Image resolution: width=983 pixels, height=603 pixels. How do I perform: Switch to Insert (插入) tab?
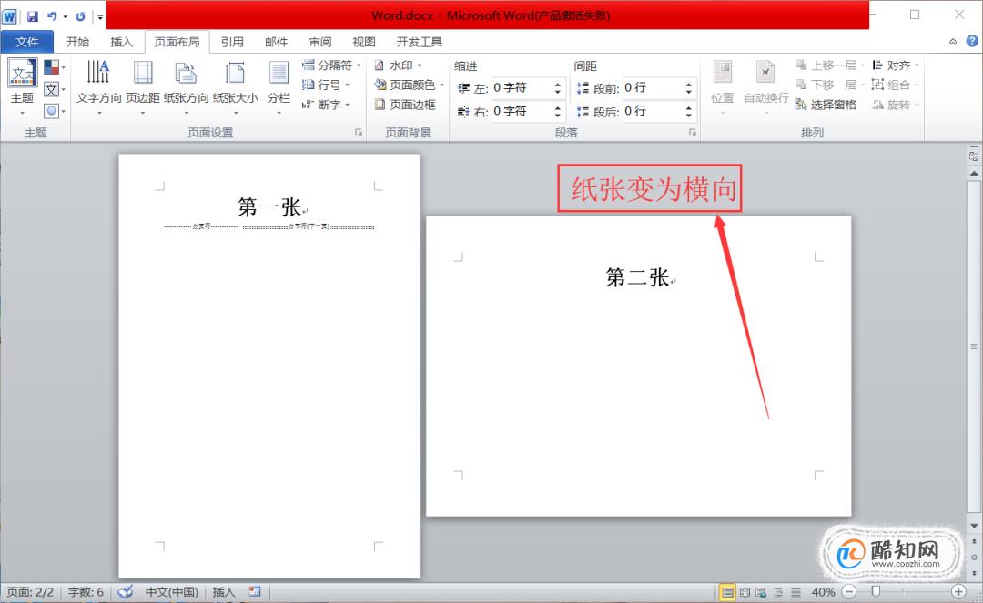click(121, 42)
